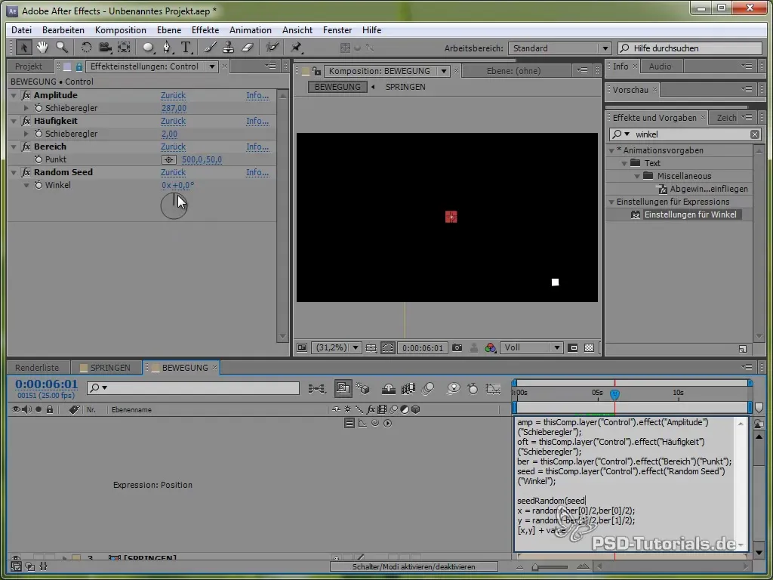Click the Winkel angle dial control
The width and height of the screenshot is (773, 580).
(x=174, y=207)
